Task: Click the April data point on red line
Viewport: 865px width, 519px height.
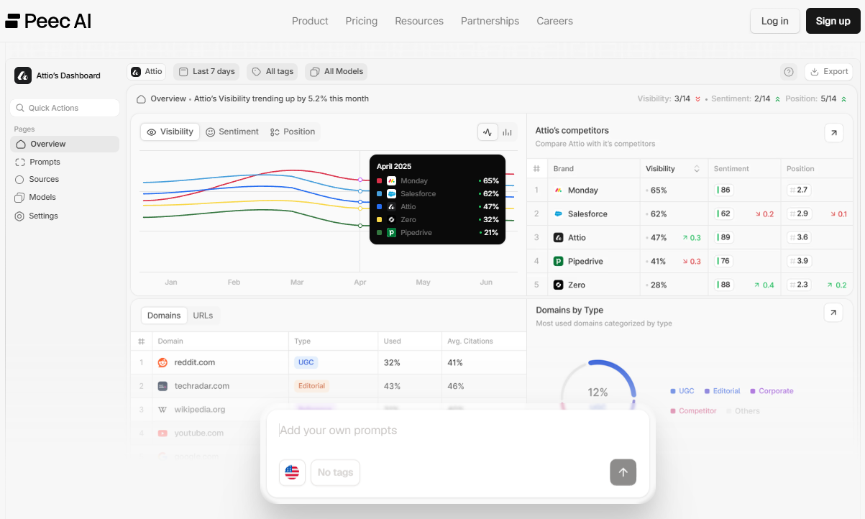Action: click(x=360, y=180)
